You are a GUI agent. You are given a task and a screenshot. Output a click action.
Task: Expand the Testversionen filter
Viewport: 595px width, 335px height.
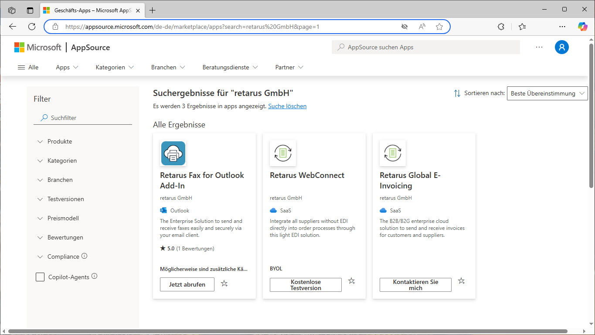tap(60, 199)
